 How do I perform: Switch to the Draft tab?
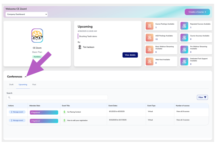tap(11, 85)
